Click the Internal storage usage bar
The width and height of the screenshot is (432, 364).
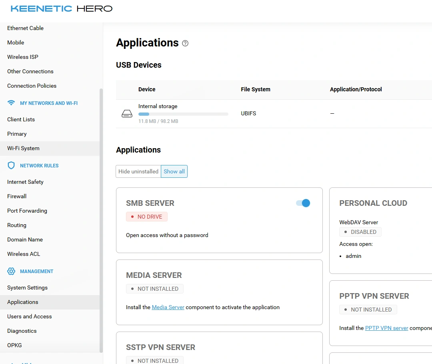(x=183, y=114)
